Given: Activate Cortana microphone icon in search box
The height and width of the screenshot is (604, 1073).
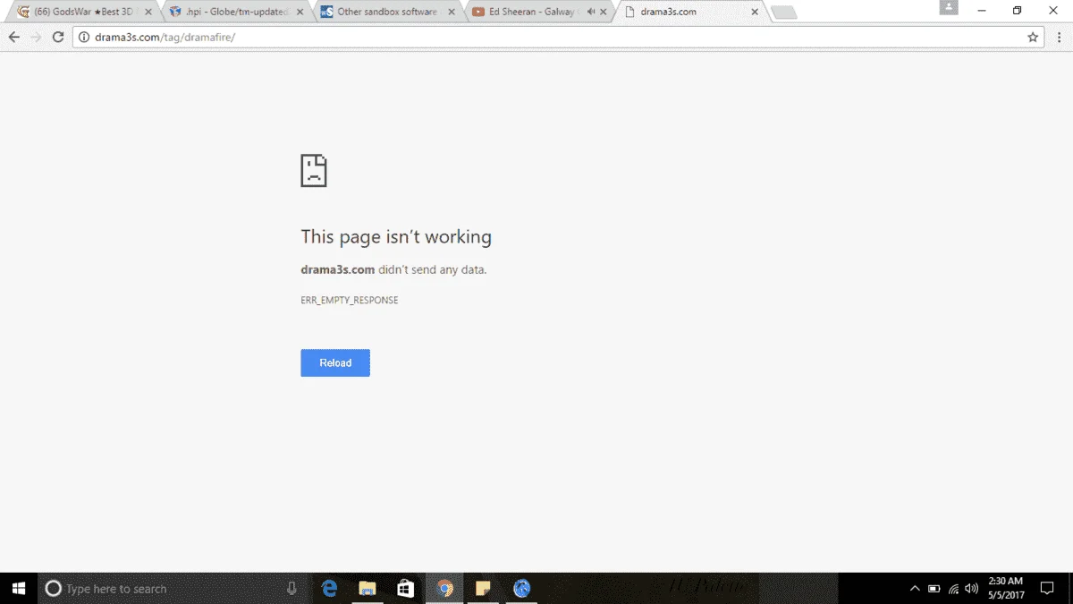Looking at the screenshot, I should (x=291, y=588).
